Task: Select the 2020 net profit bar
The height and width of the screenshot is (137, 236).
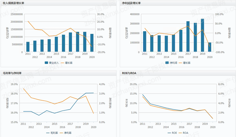Action: (x=210, y=47)
